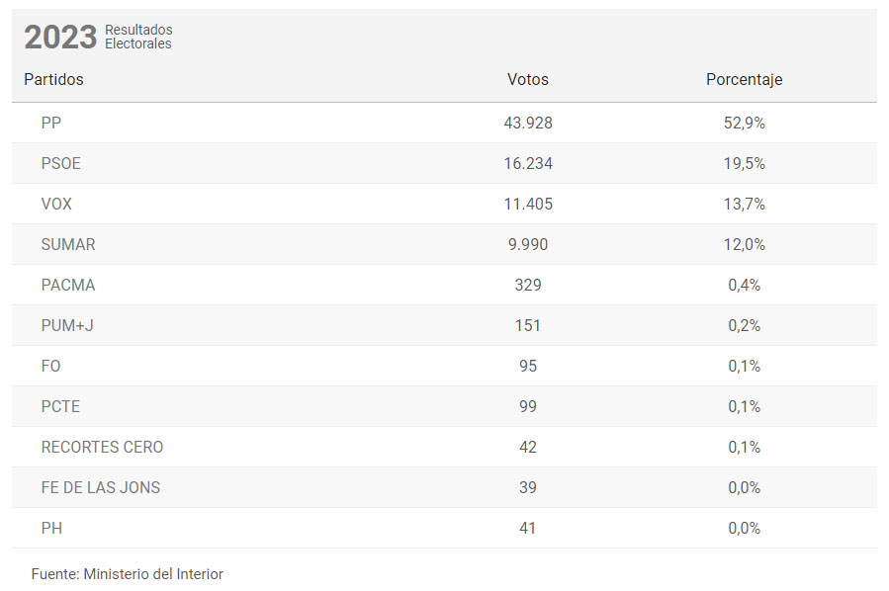Select the PH party name
This screenshot has width=889, height=591.
(x=51, y=528)
